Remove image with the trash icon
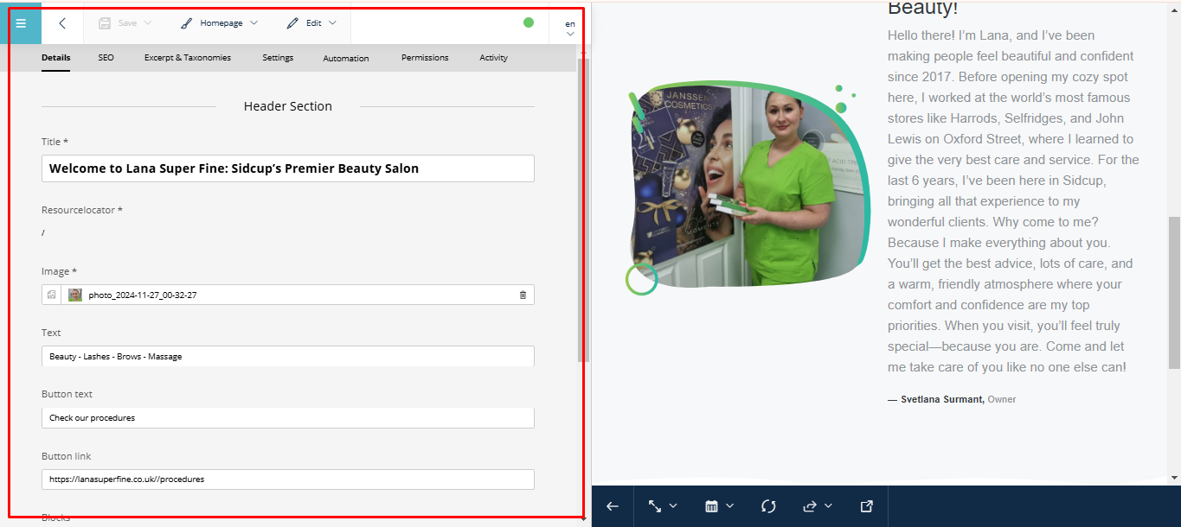This screenshot has height=527, width=1181. (x=523, y=295)
